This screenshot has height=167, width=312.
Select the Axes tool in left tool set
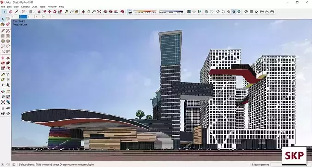[x=3, y=85]
